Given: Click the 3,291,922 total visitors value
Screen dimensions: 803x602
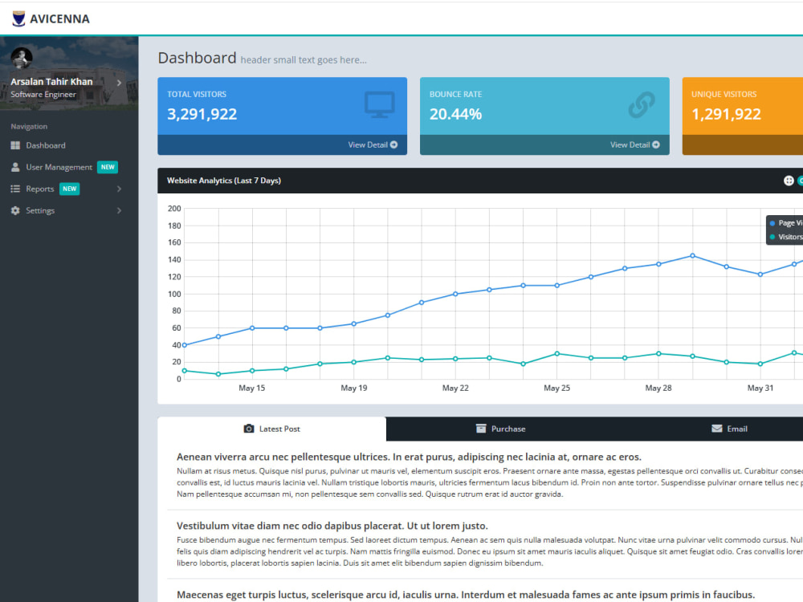Looking at the screenshot, I should [x=202, y=114].
